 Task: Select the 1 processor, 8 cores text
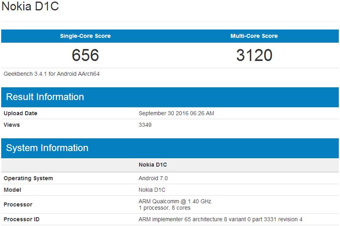pos(165,208)
